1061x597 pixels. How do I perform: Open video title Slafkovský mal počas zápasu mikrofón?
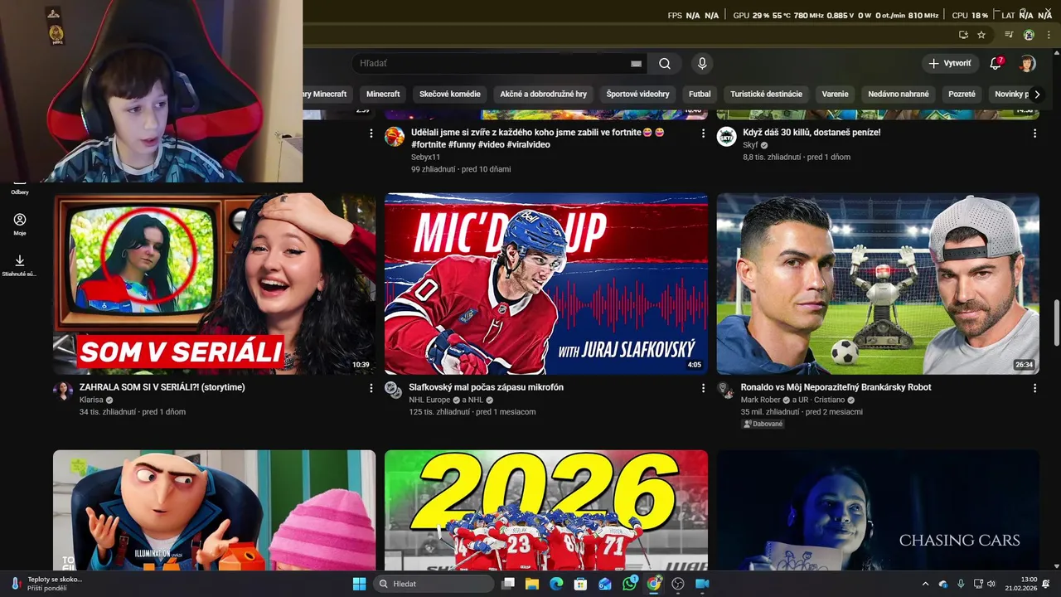coord(486,387)
